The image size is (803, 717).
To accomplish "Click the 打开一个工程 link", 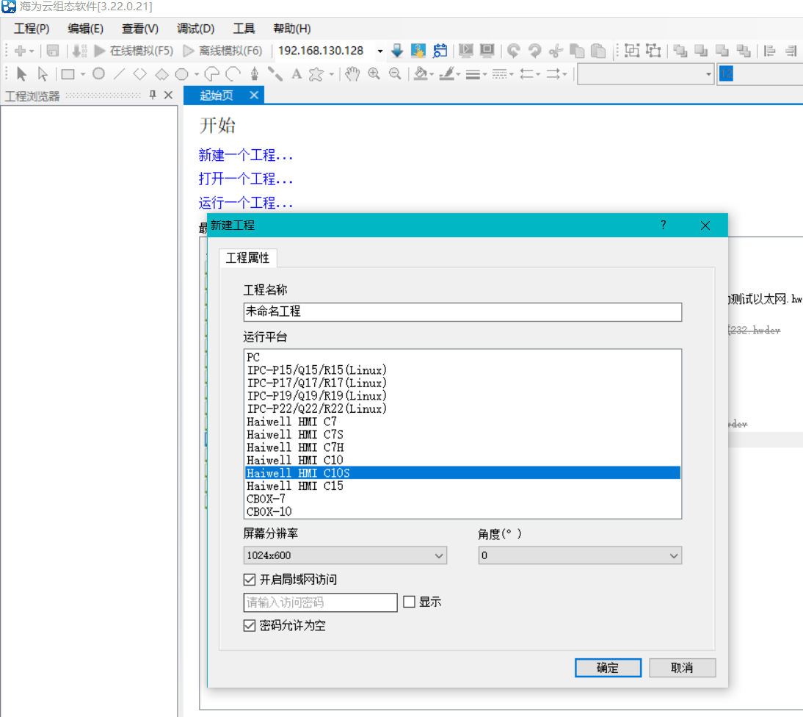I will pyautogui.click(x=246, y=179).
